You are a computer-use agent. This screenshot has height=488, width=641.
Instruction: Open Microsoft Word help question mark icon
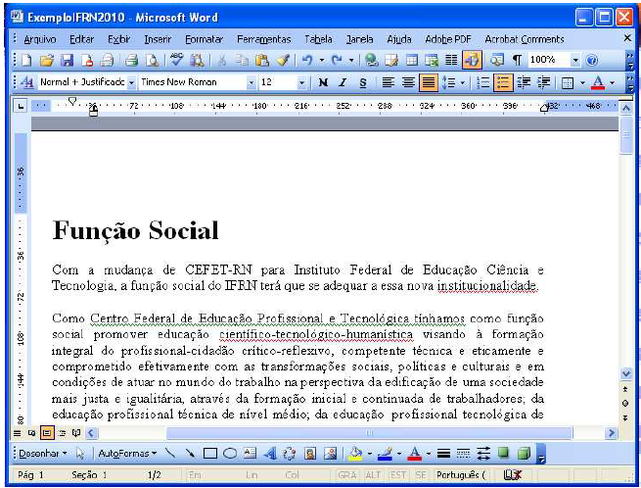pyautogui.click(x=591, y=61)
